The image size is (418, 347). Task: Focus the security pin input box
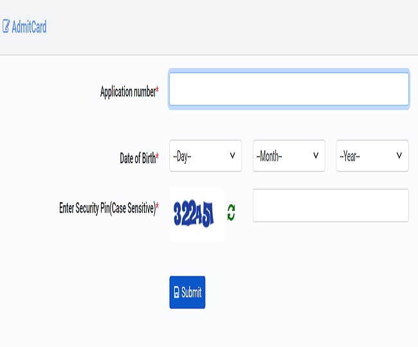(331, 206)
